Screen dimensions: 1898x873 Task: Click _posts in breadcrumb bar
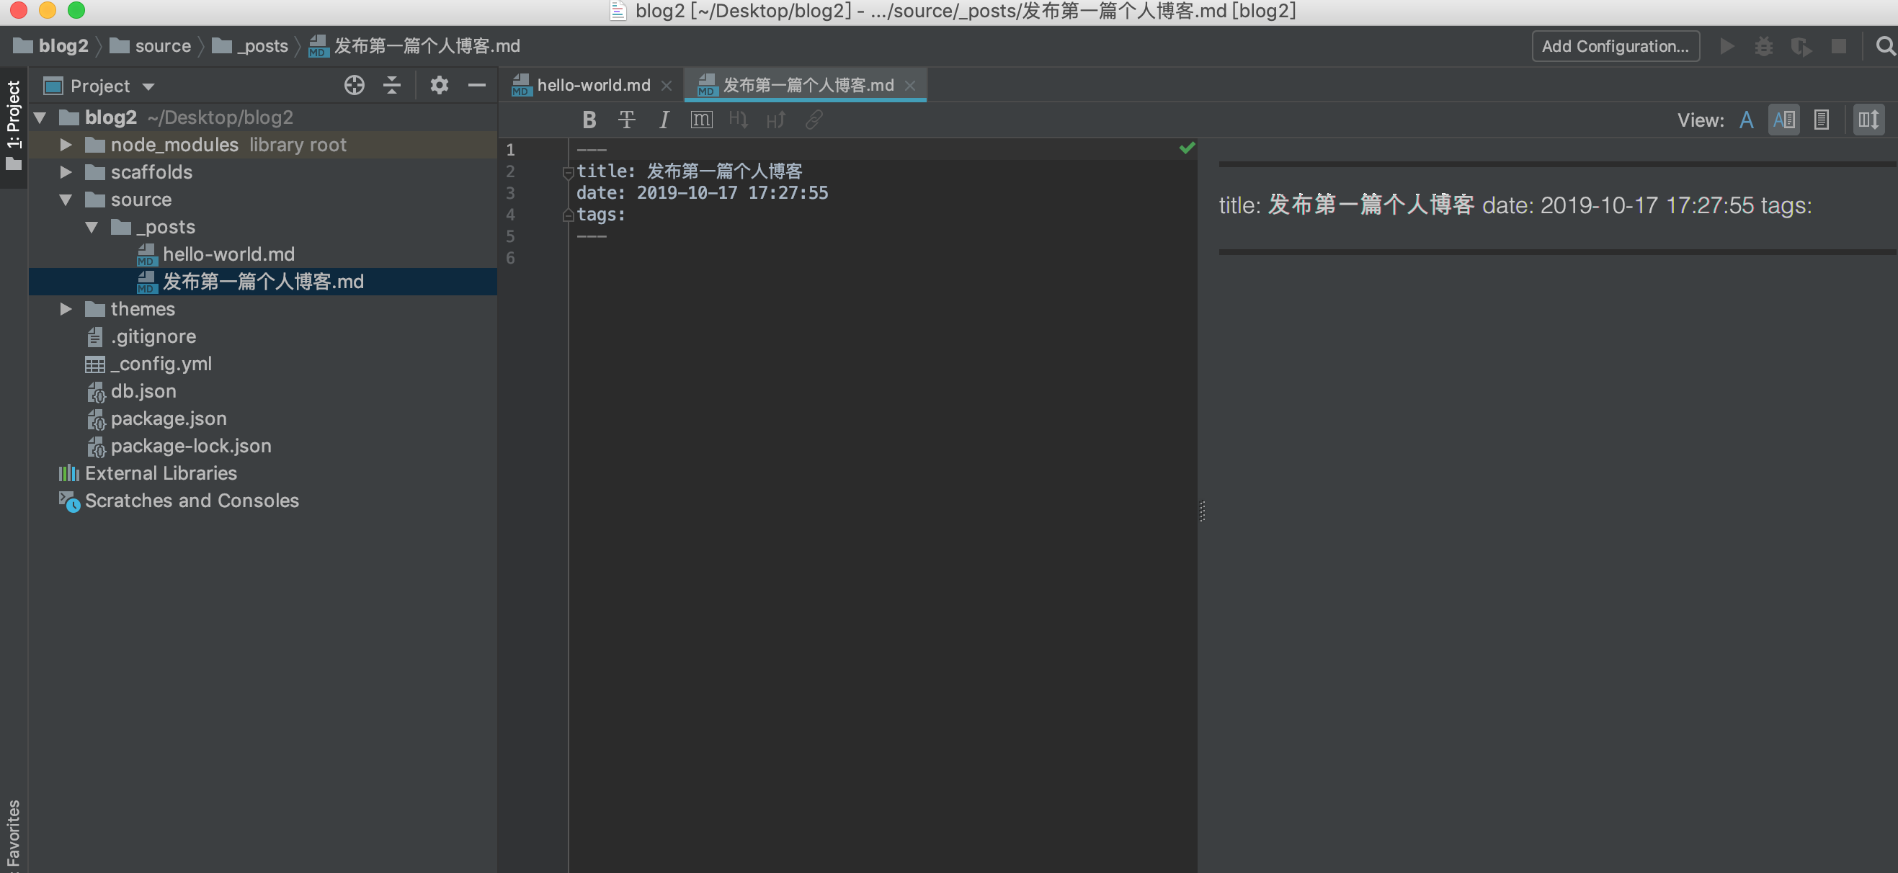coord(250,45)
